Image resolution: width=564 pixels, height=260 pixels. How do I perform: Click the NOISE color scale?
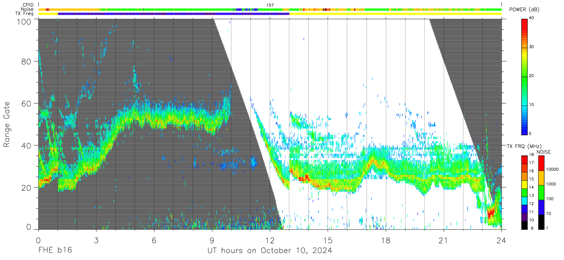[x=541, y=192]
